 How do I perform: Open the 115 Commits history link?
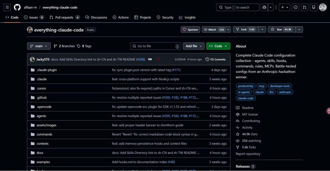[x=216, y=59]
